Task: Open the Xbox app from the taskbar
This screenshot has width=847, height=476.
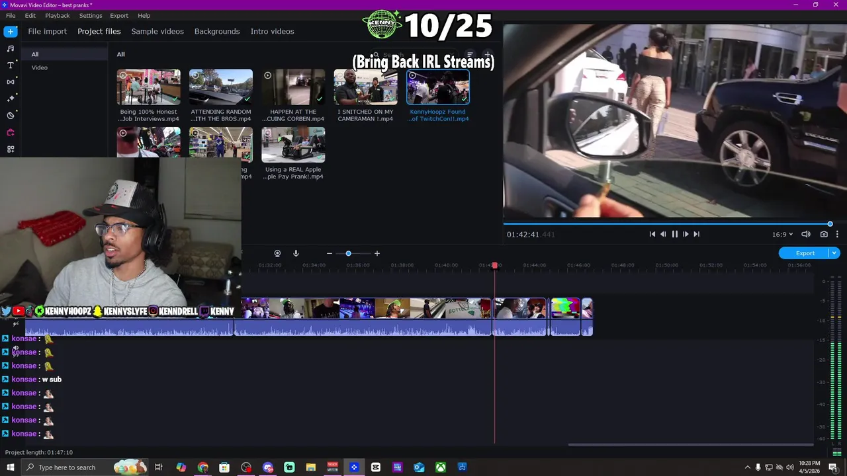Action: (x=440, y=467)
